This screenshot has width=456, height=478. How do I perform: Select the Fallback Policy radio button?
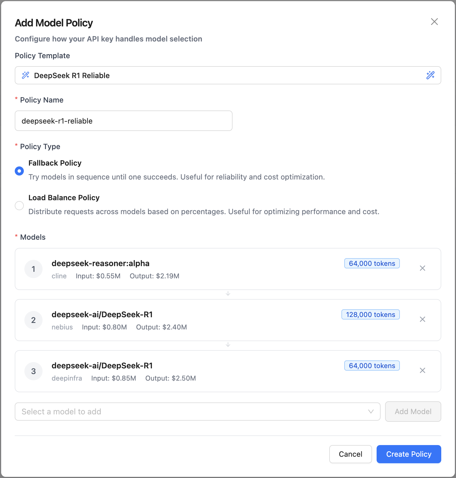[19, 171]
